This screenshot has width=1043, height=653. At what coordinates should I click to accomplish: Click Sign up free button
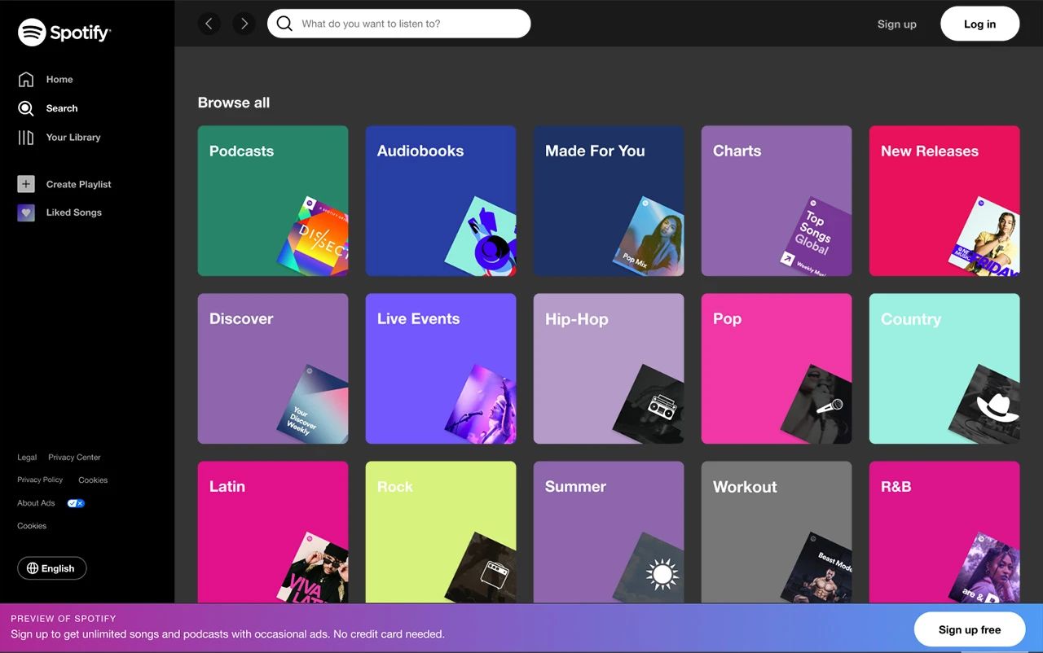point(970,629)
